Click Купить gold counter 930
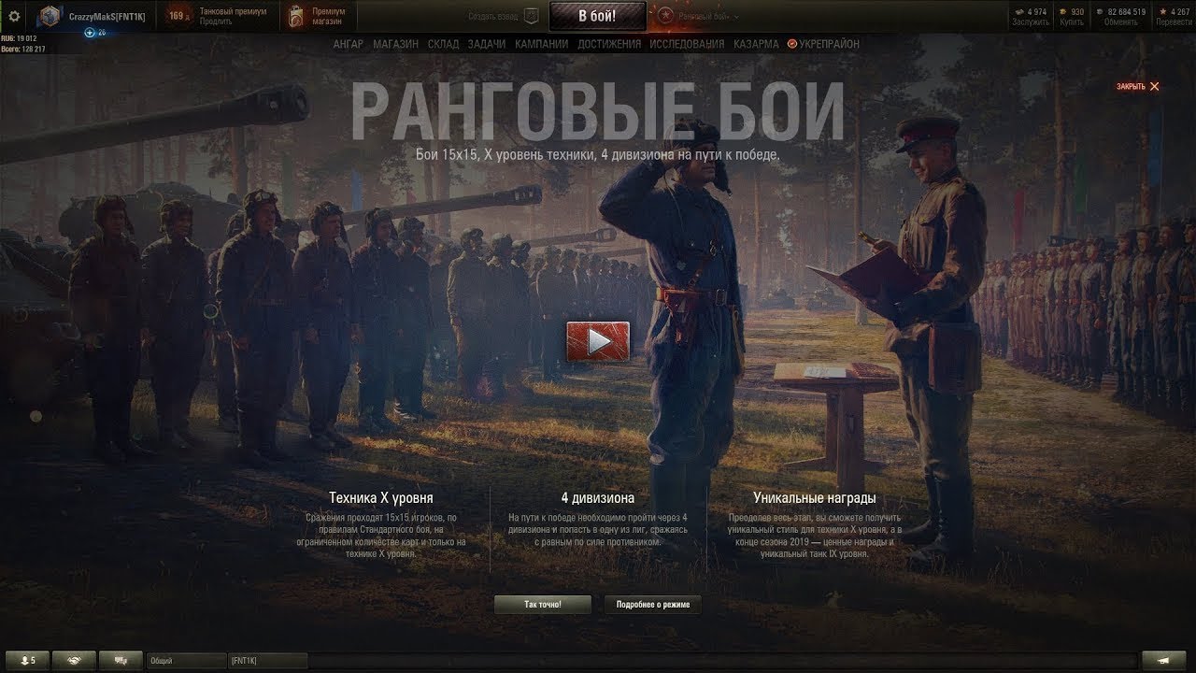Image resolution: width=1196 pixels, height=673 pixels. 1072,17
